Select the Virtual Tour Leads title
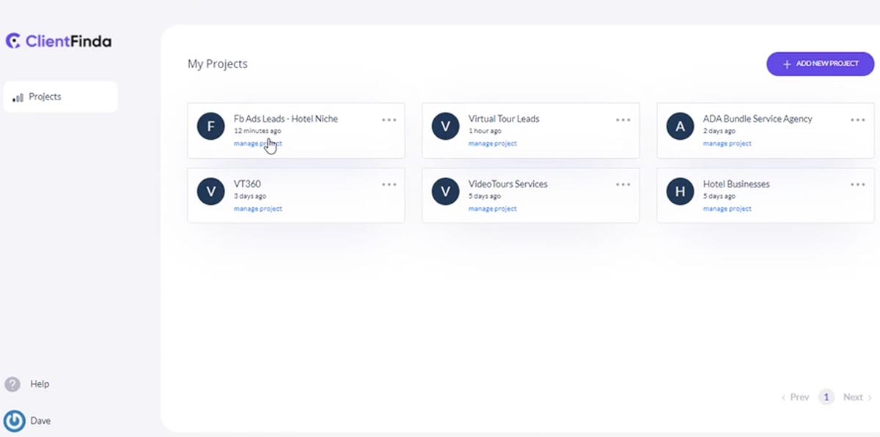Image resolution: width=880 pixels, height=437 pixels. coord(504,119)
